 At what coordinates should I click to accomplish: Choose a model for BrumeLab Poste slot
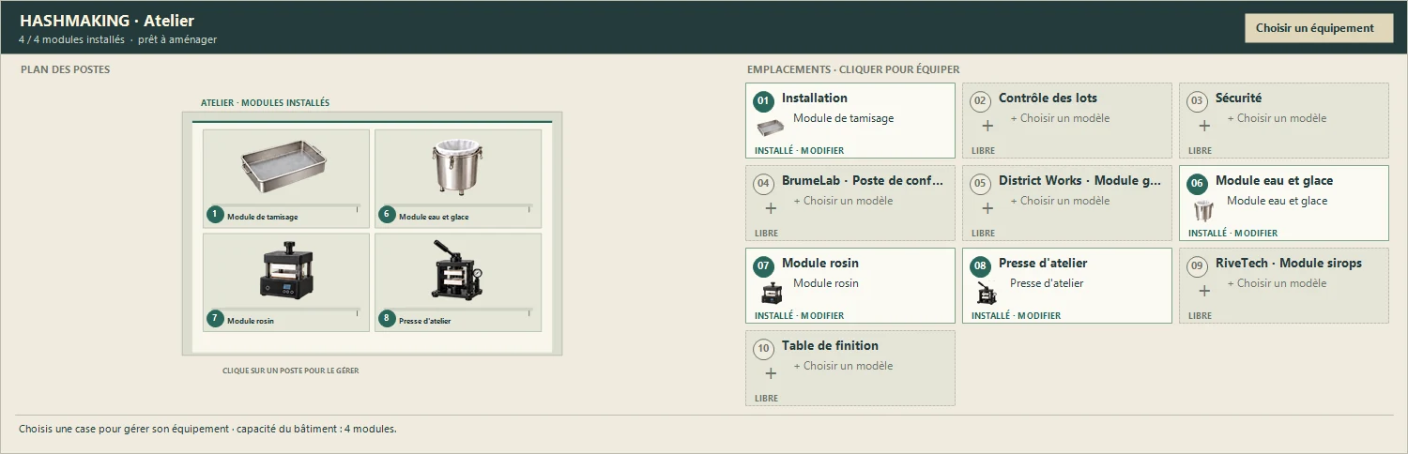click(843, 201)
